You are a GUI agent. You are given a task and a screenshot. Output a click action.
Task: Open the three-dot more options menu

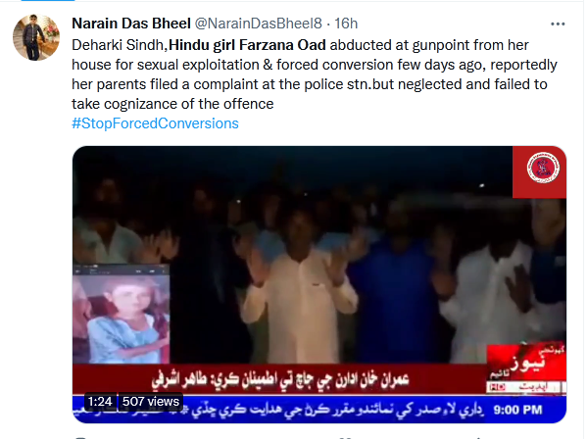[558, 24]
